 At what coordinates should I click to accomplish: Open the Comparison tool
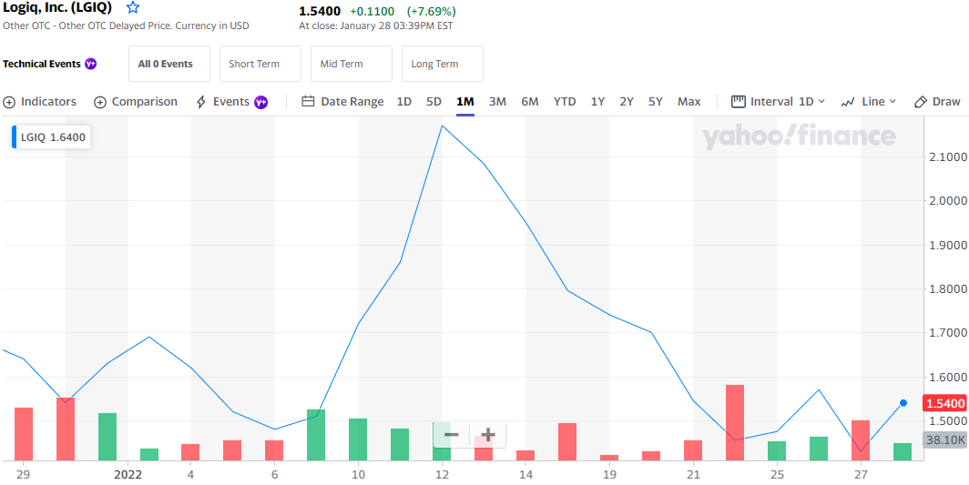click(x=136, y=102)
